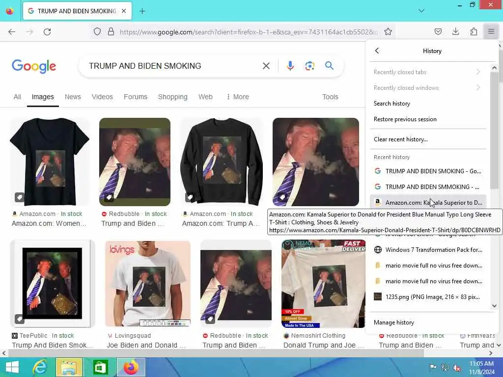
Task: Open the Nemoshirt Clothing t-shirt thumbnail
Action: (x=323, y=284)
